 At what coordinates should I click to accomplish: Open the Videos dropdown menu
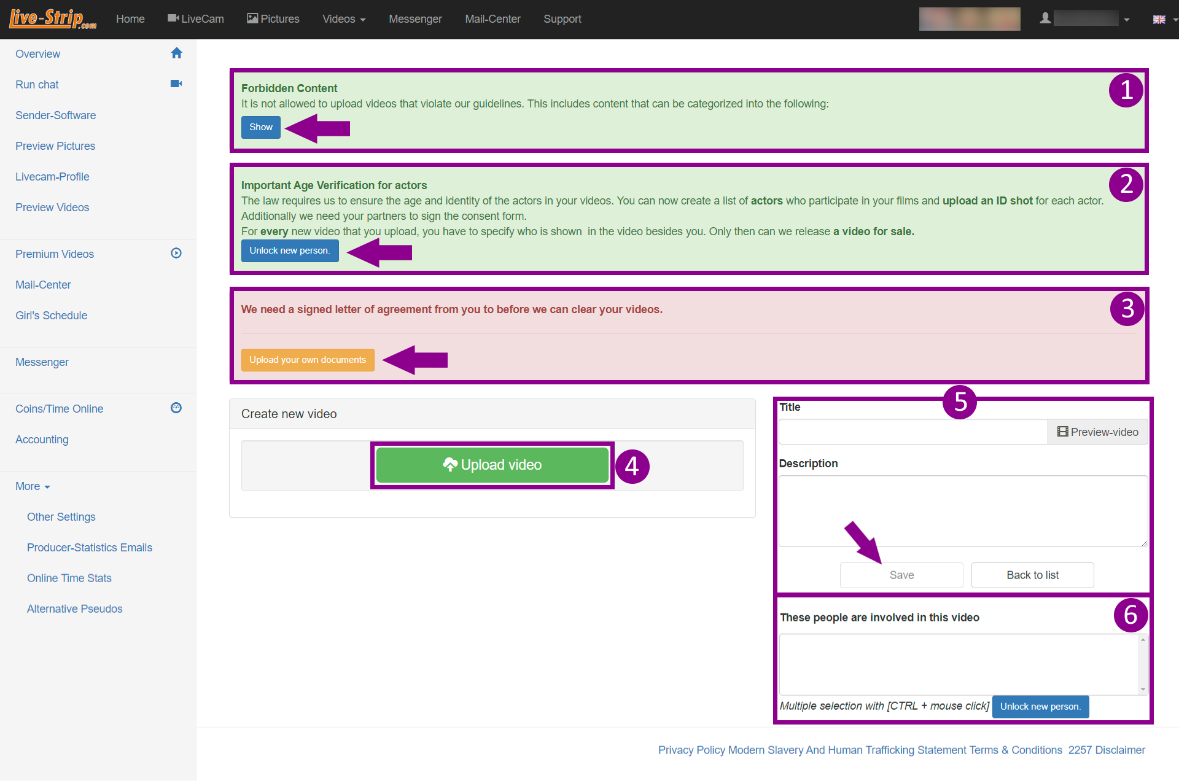pyautogui.click(x=344, y=19)
